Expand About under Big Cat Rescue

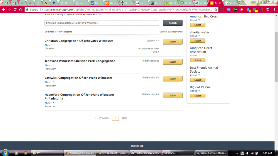[195, 91]
